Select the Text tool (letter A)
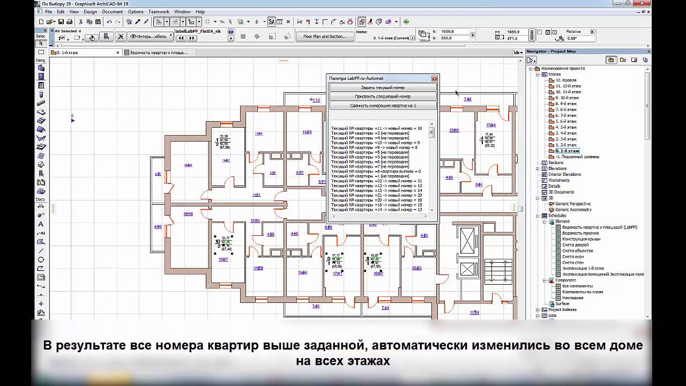The width and height of the screenshot is (686, 386). [x=41, y=224]
